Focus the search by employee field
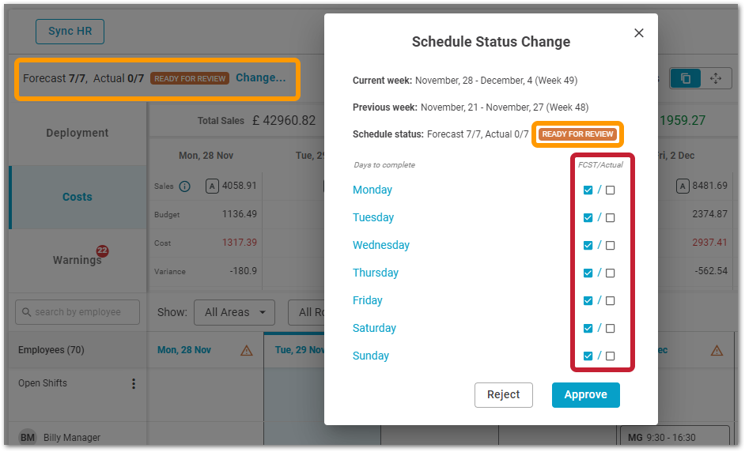 coord(78,312)
